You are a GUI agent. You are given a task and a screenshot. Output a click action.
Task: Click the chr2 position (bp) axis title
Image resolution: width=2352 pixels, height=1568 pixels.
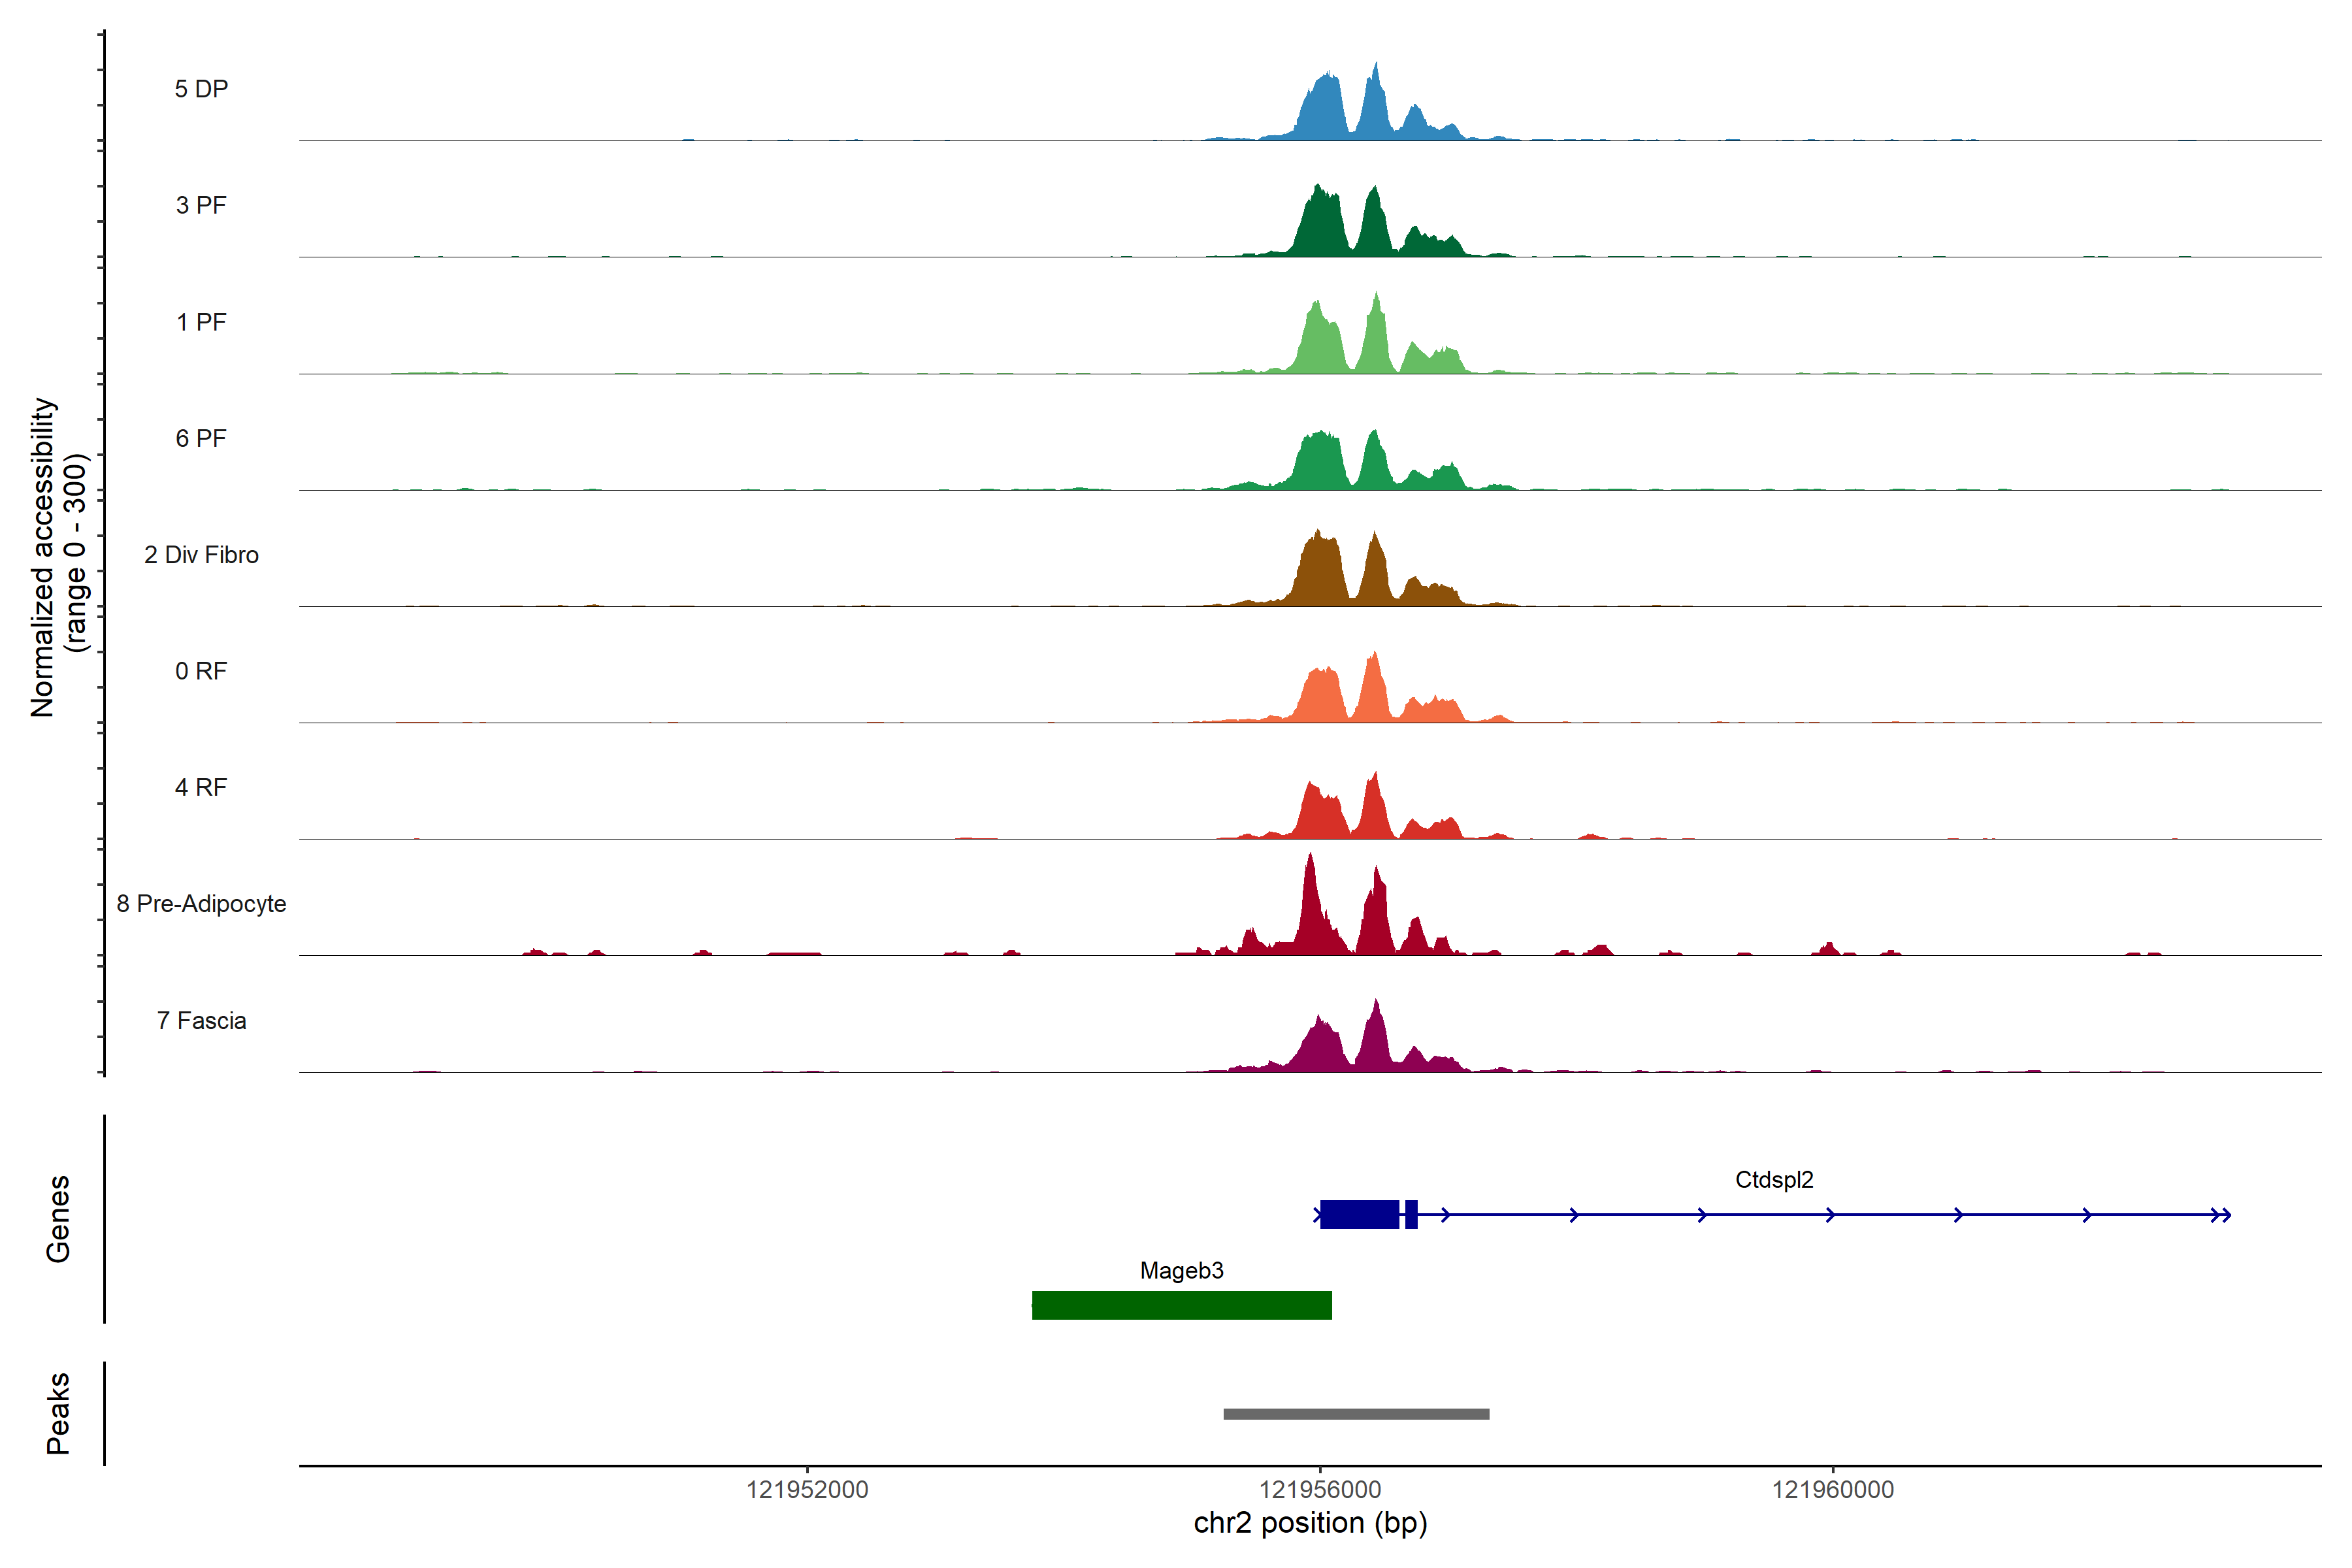pyautogui.click(x=1310, y=1523)
